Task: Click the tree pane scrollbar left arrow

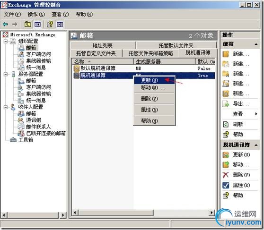Action: click(4, 215)
